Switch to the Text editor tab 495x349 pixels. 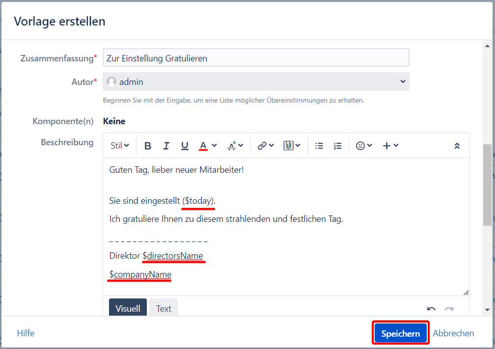click(x=164, y=308)
